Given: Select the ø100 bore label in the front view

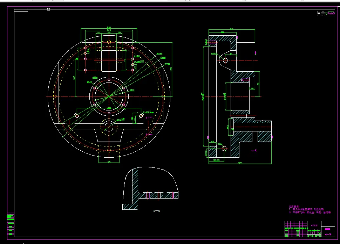Looking at the screenshot, I should (132, 90).
